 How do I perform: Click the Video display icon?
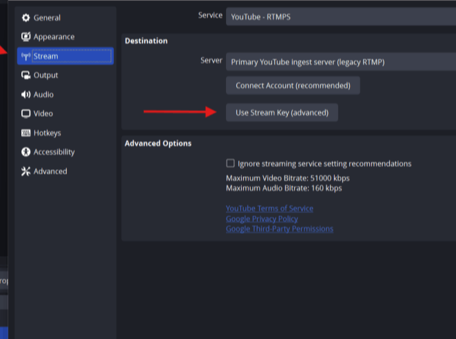pyautogui.click(x=25, y=113)
